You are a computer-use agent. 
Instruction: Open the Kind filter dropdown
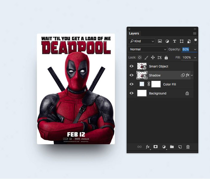click(x=142, y=41)
